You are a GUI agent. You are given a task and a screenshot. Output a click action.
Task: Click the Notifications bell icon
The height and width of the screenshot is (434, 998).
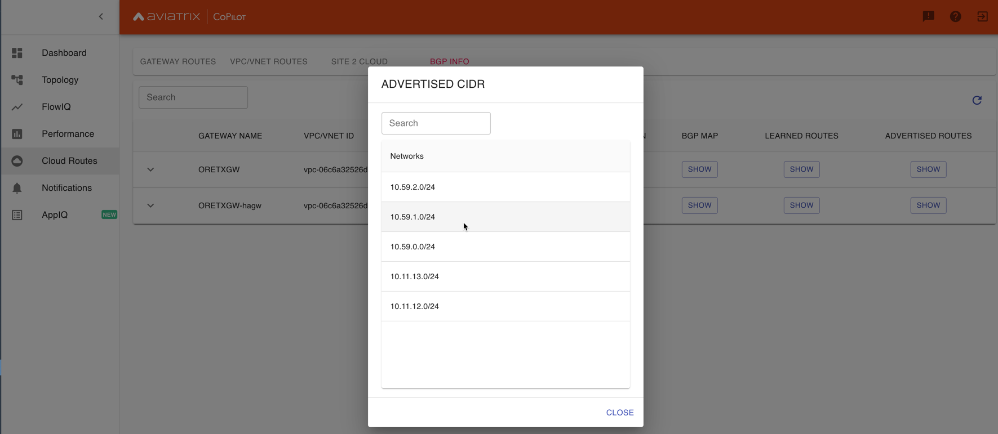(17, 188)
